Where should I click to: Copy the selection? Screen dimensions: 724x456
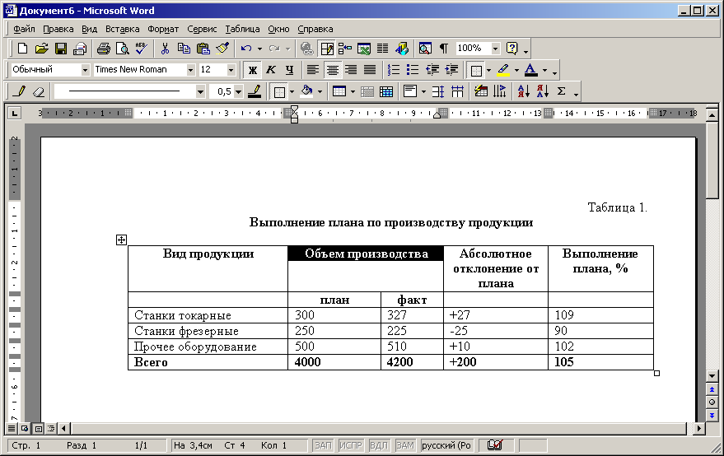click(x=184, y=49)
